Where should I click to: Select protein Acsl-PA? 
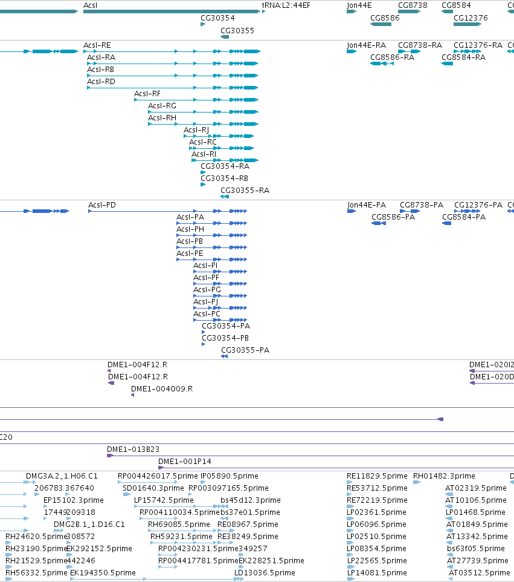point(190,217)
